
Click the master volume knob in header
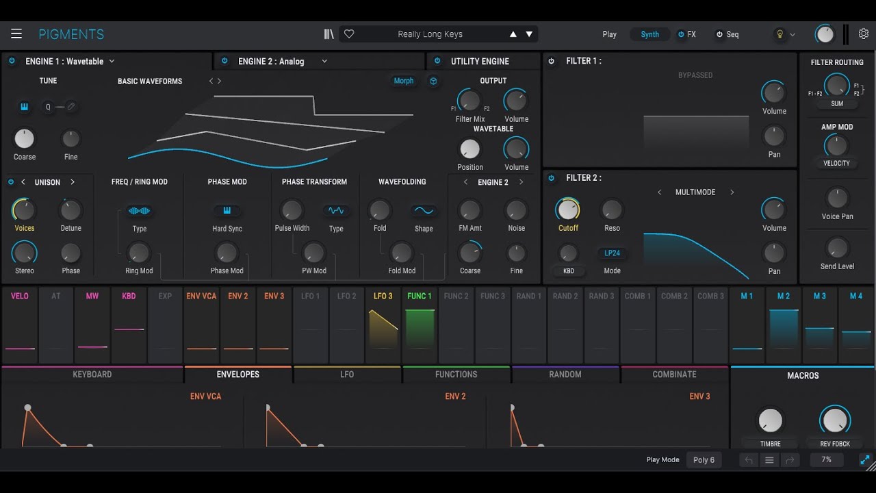point(825,34)
